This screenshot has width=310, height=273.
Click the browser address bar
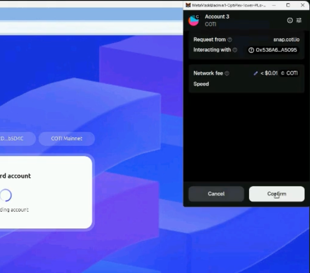[x=90, y=27]
